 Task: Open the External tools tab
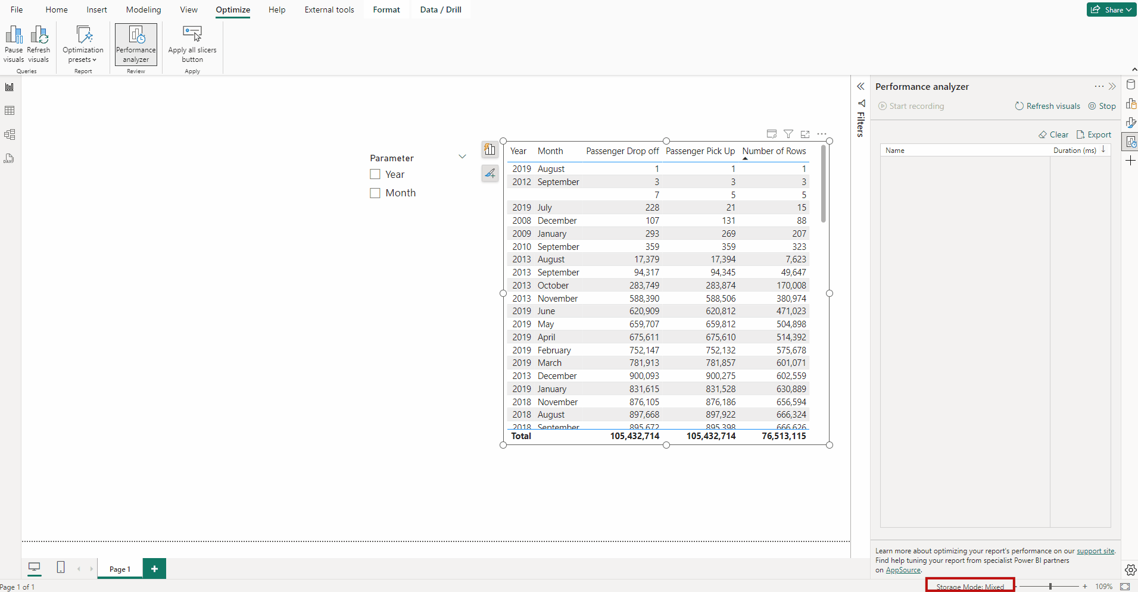(x=329, y=10)
